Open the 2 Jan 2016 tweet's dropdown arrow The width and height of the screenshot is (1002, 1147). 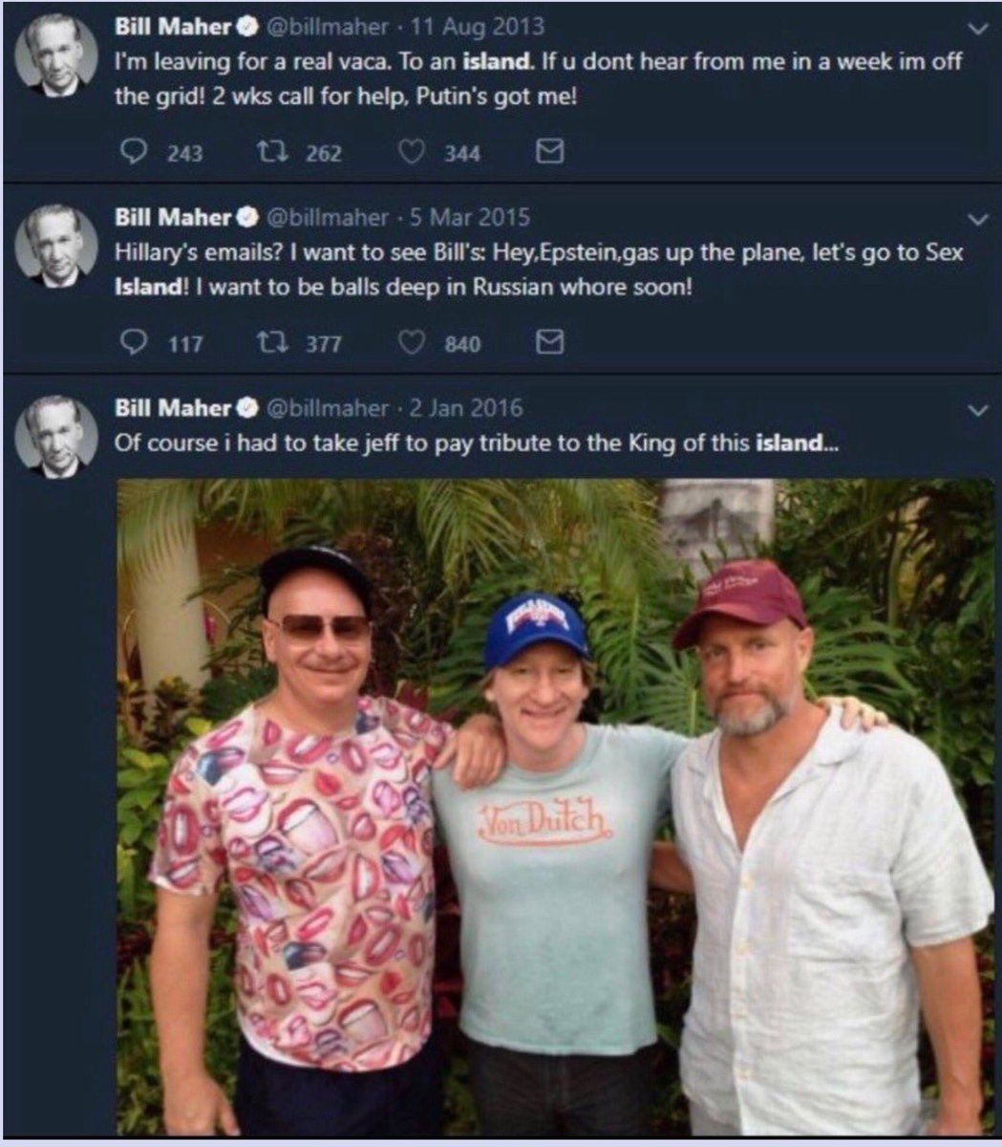pyautogui.click(x=975, y=410)
